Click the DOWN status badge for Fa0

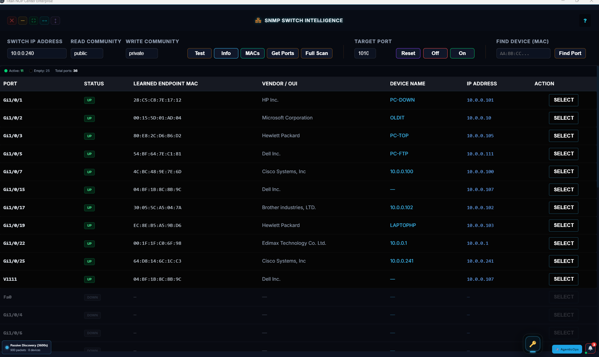[x=92, y=297]
